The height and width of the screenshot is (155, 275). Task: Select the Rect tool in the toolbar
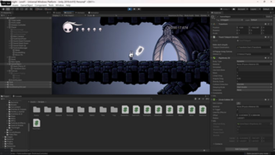(x=22, y=9)
